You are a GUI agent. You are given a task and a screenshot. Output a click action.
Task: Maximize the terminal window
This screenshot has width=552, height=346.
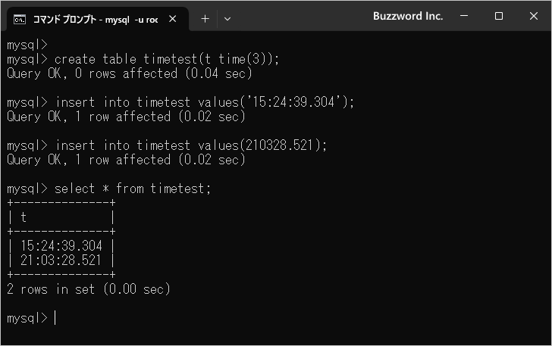coord(499,16)
